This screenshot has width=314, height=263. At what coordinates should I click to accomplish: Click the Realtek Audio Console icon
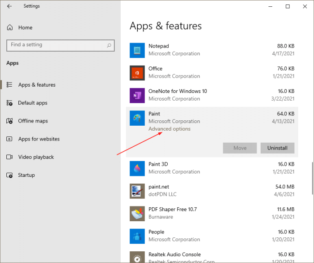click(137, 257)
